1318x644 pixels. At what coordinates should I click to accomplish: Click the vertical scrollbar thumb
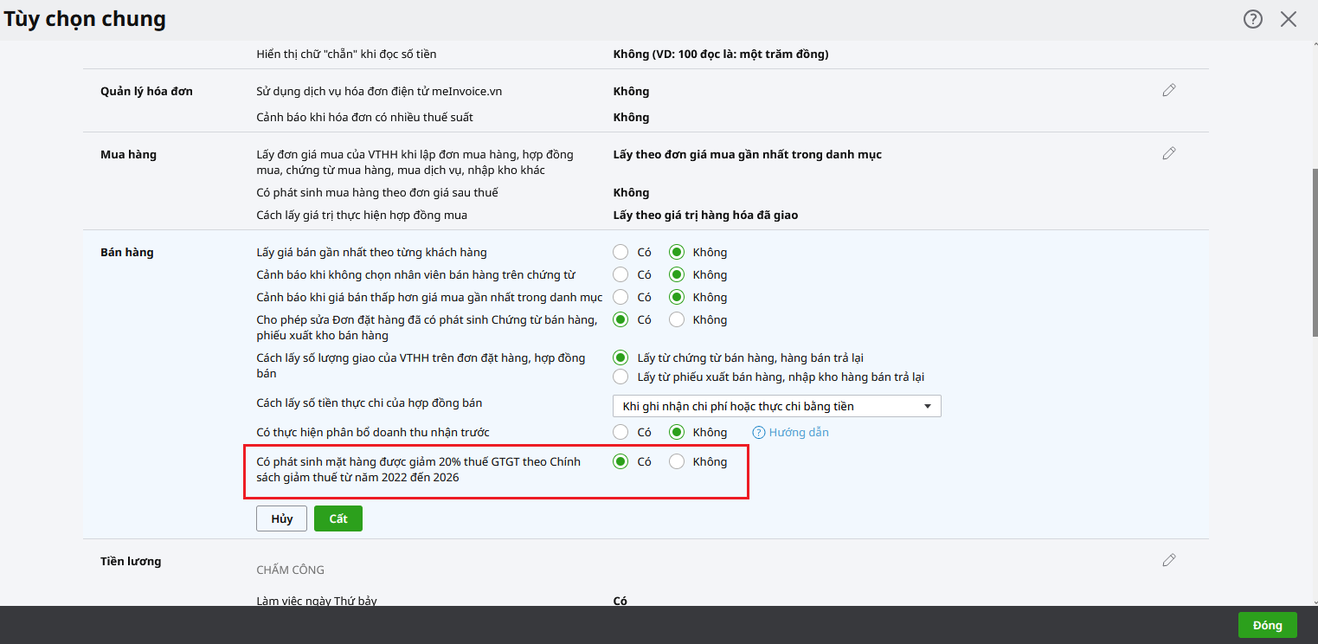(x=1315, y=251)
